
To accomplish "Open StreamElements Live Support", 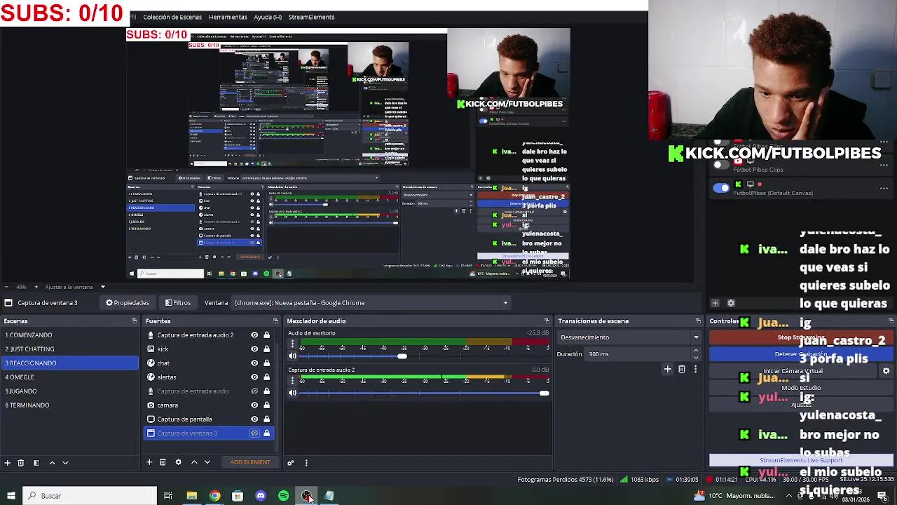I will [801, 461].
